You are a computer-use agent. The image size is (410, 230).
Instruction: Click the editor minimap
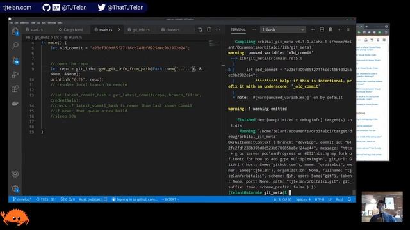click(x=215, y=43)
